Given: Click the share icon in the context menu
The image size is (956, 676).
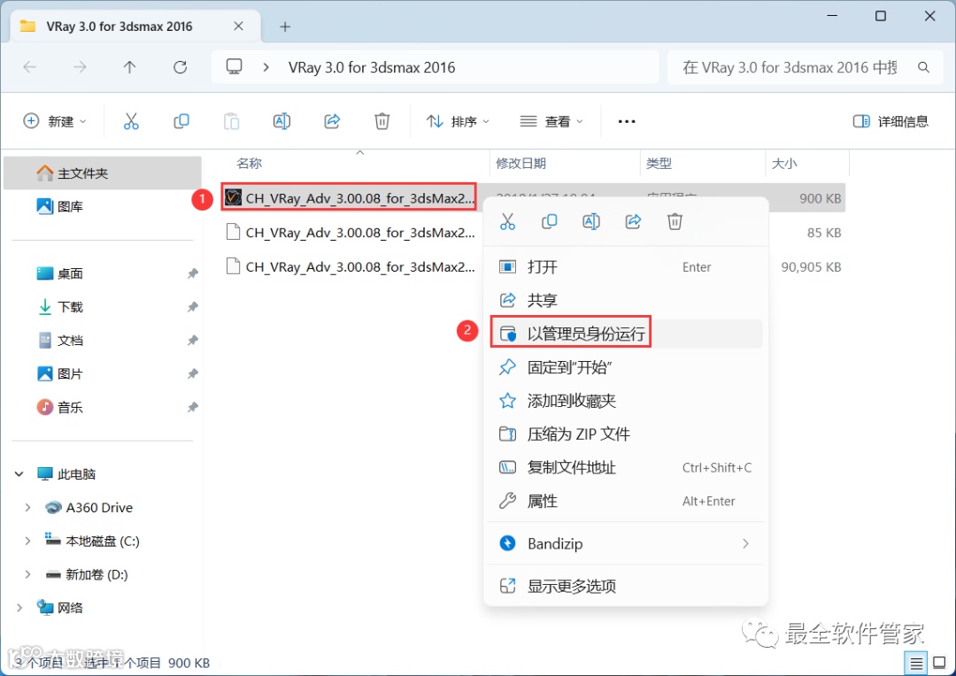Looking at the screenshot, I should pos(633,221).
